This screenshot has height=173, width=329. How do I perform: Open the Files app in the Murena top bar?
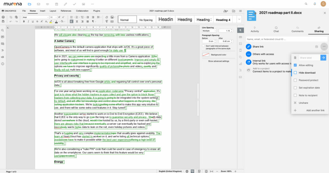29,4
